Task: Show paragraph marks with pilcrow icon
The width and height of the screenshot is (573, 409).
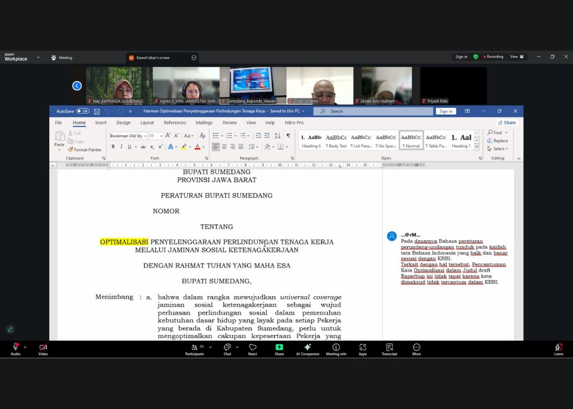Action: (288, 136)
